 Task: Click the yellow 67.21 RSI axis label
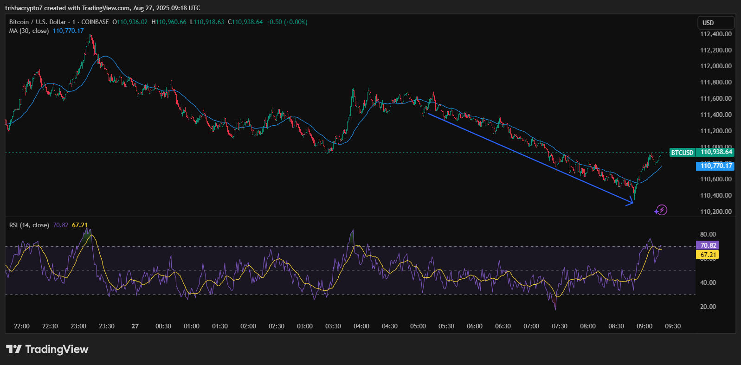pyautogui.click(x=708, y=255)
